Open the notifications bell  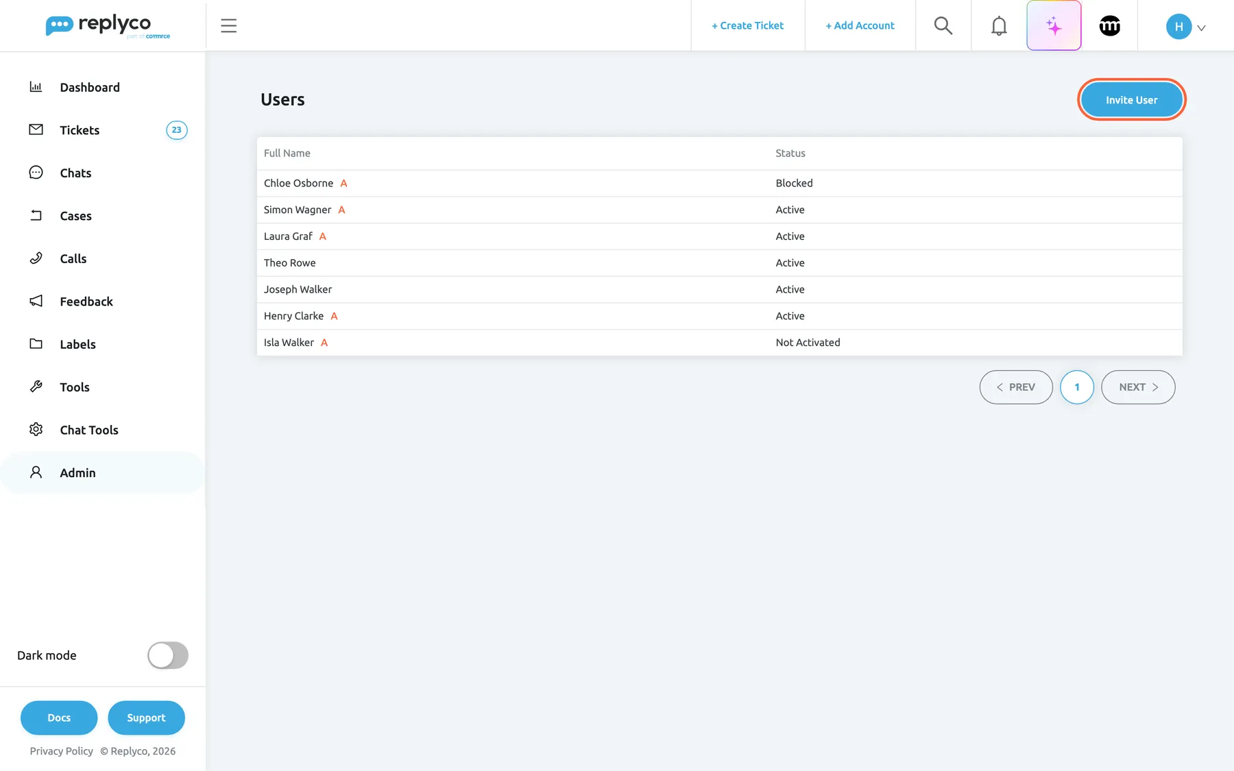(x=999, y=26)
